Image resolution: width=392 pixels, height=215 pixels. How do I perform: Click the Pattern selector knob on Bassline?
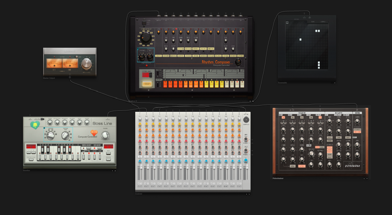pos(50,136)
